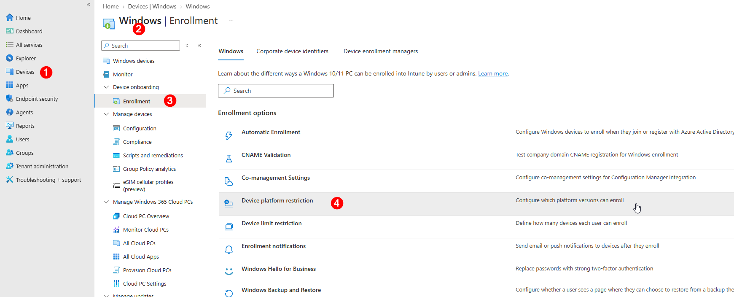Click the Tenant administration icon
This screenshot has height=297, width=734.
(x=9, y=166)
